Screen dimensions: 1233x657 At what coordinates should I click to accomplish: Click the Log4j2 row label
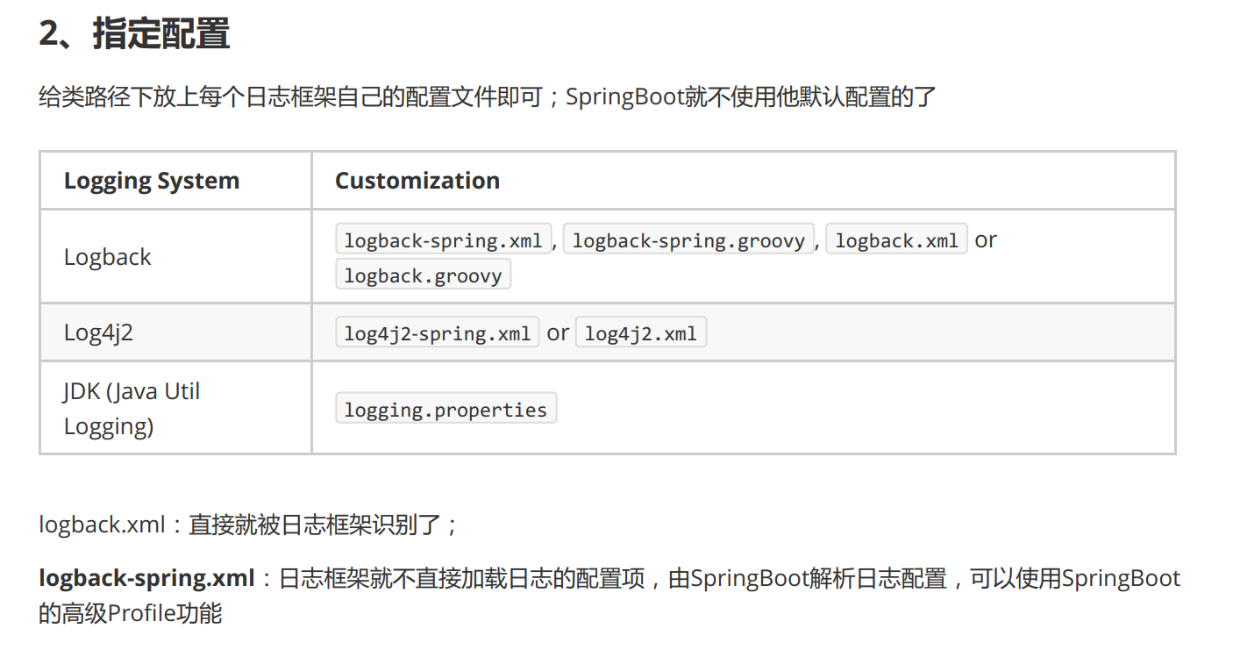tap(98, 333)
